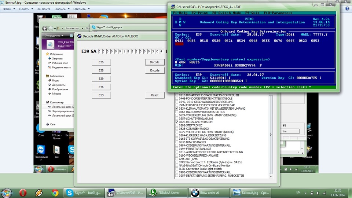Click F10-Parameters in ZEKO console
The width and height of the screenshot is (352, 198).
278,13
